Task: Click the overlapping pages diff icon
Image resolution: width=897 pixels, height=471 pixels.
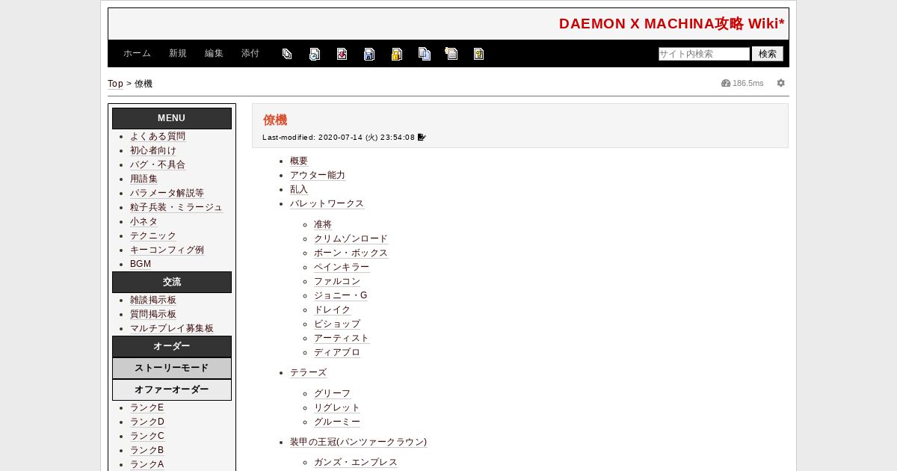Action: (287, 54)
